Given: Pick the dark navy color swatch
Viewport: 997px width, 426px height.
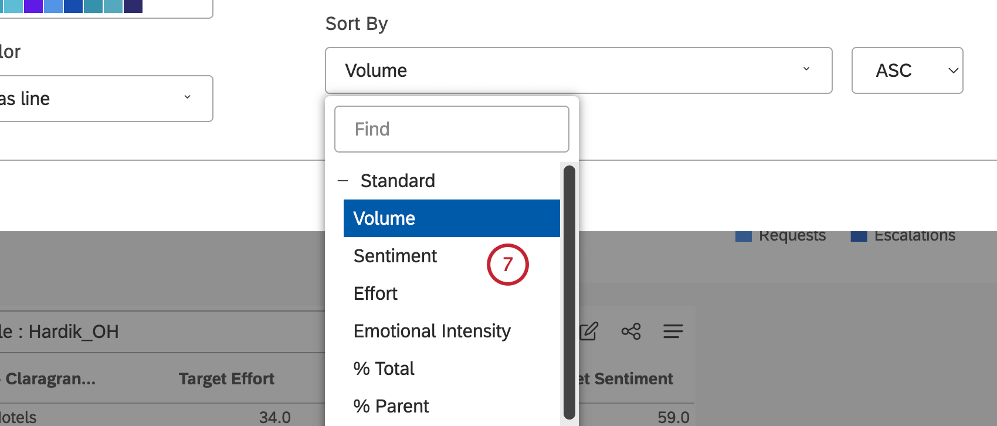Looking at the screenshot, I should pos(133,6).
